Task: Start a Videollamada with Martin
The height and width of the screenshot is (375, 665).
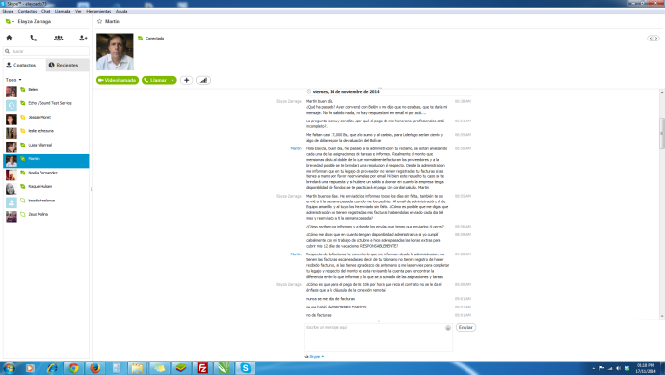Action: (118, 80)
